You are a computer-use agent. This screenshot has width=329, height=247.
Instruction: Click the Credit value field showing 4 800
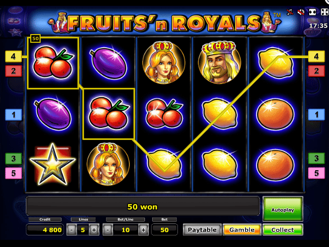pos(45,230)
